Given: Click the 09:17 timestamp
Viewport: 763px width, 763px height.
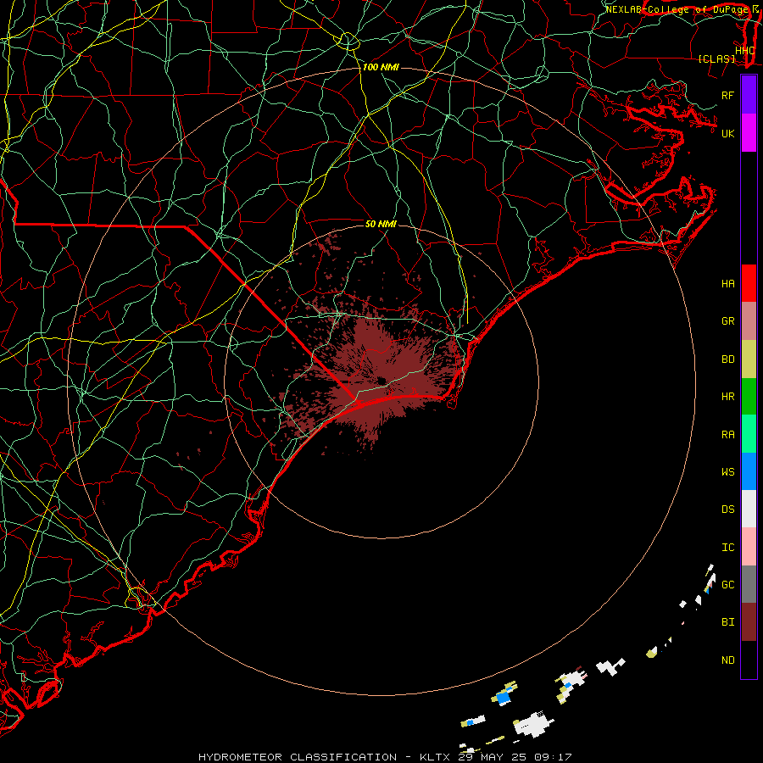Looking at the screenshot, I should 552,757.
